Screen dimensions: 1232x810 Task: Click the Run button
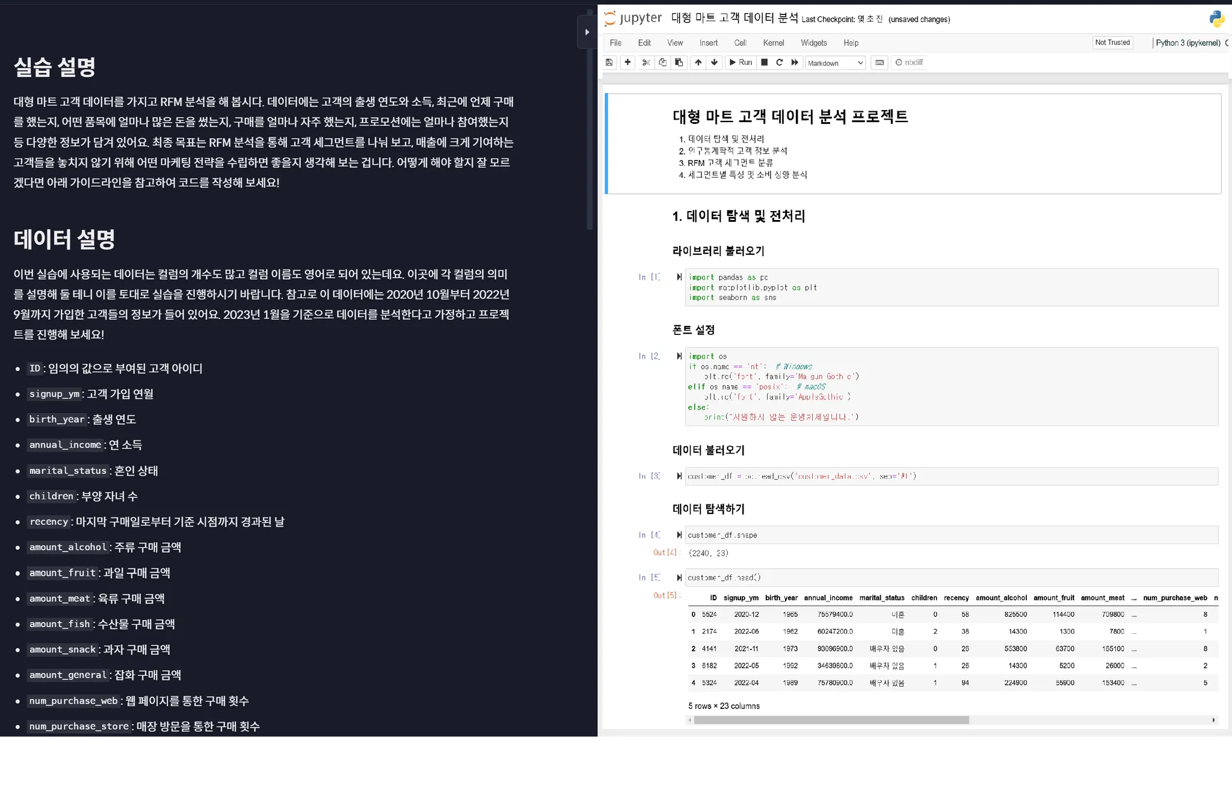(x=741, y=63)
